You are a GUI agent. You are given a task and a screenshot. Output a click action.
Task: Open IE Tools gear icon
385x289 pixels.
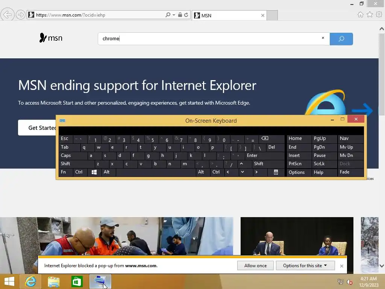[379, 15]
